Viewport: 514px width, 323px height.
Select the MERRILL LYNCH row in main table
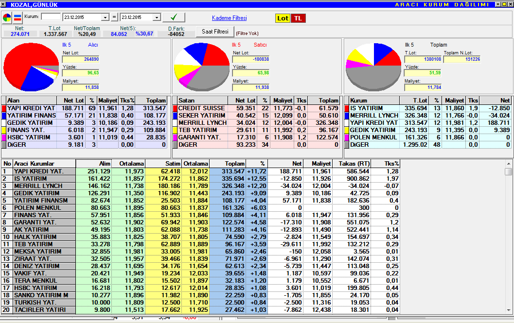tap(44, 186)
